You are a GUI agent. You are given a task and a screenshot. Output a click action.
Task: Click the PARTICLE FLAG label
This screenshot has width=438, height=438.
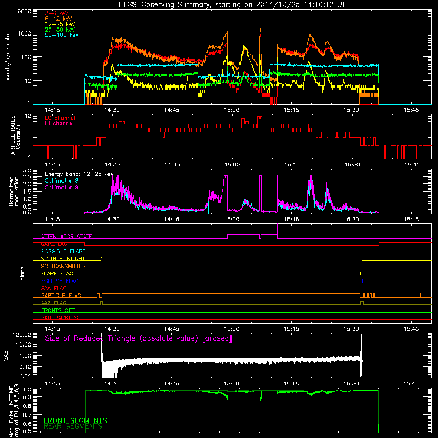pos(61,296)
